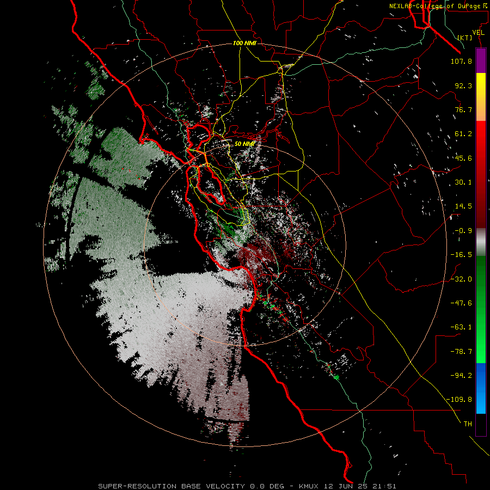Click the 50 NMI range ring label
Viewport: 490px width, 490px height.
(244, 144)
